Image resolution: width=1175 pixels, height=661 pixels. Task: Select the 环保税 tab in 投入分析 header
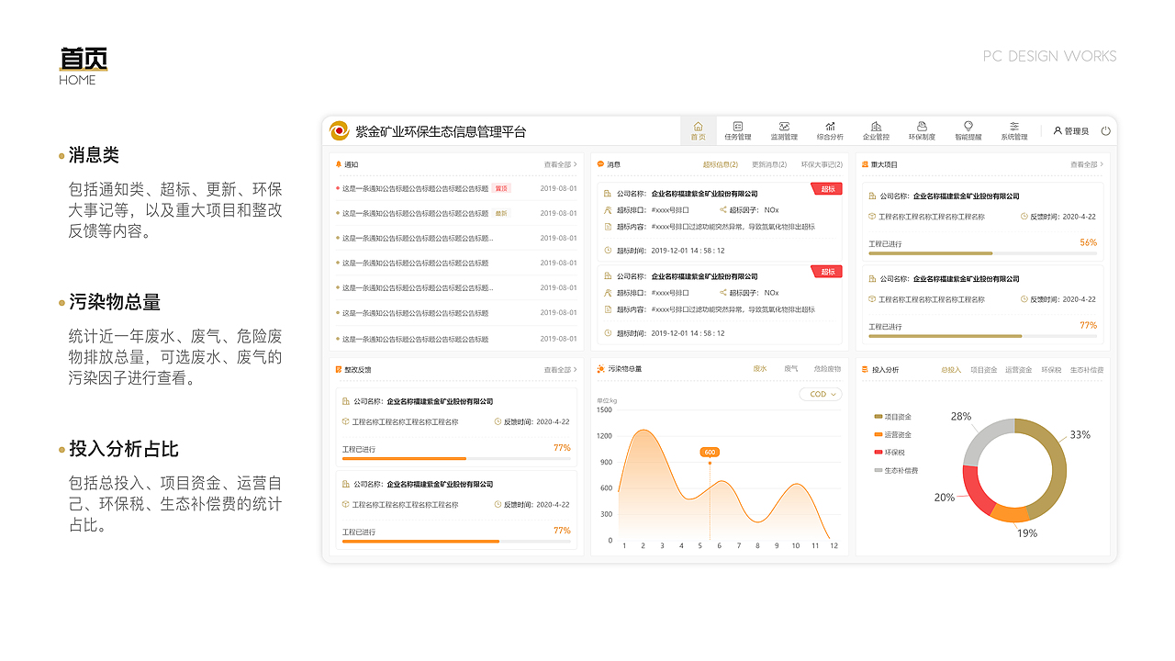(1051, 370)
